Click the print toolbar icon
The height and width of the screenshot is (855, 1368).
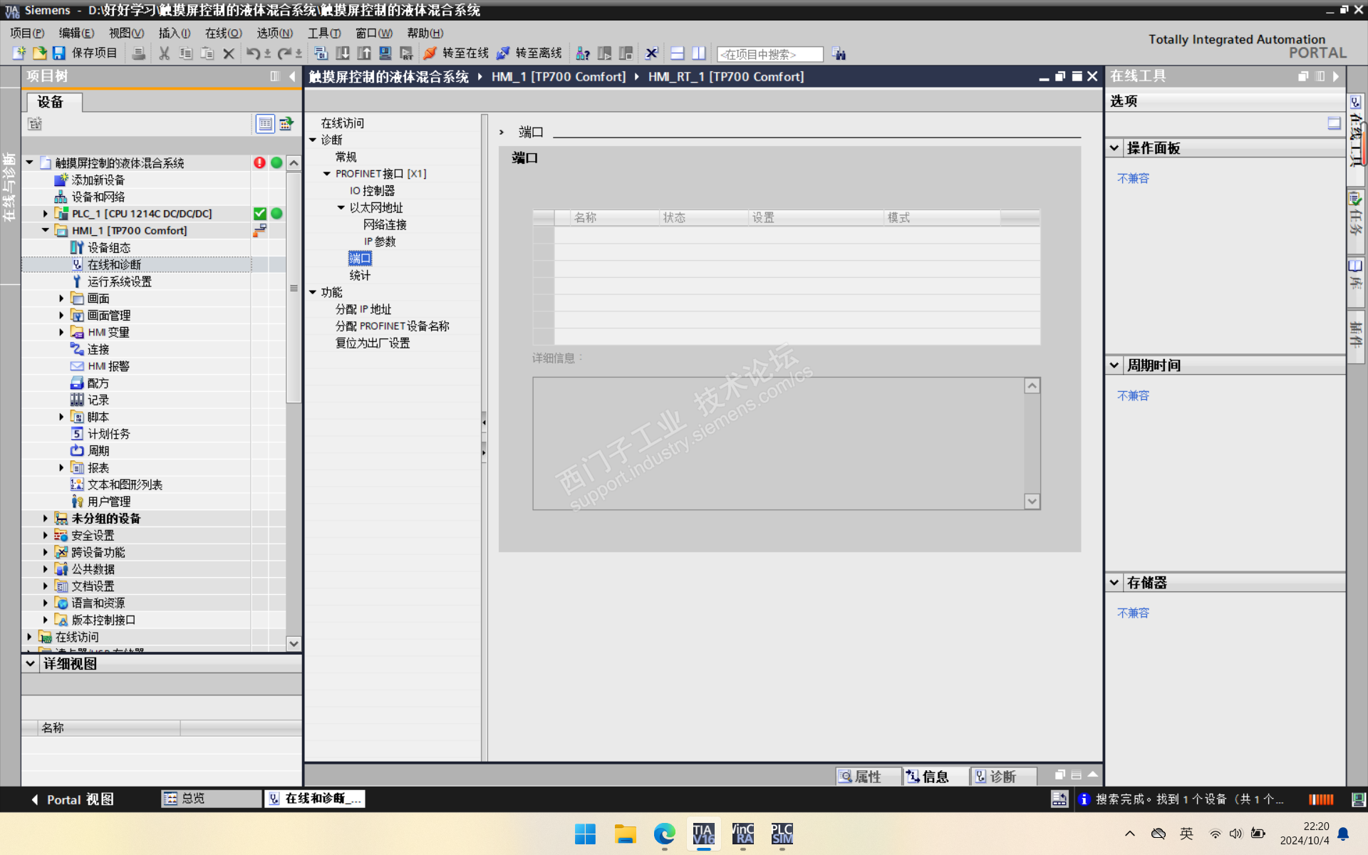pyautogui.click(x=139, y=53)
